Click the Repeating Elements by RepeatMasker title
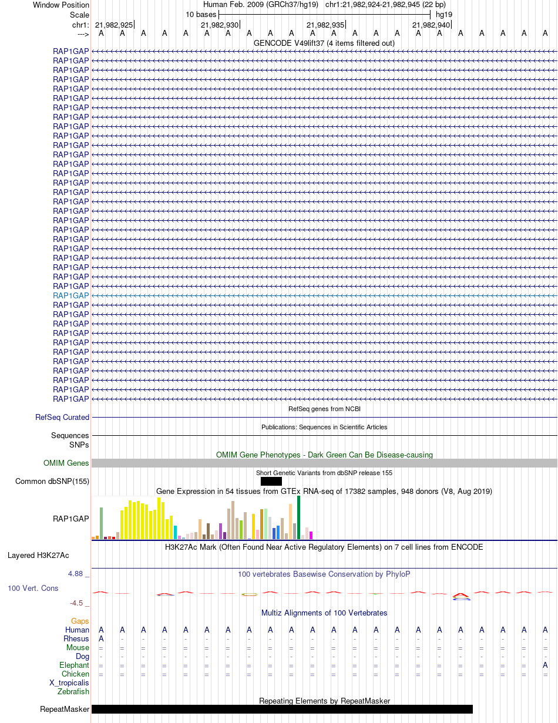558x723 pixels. point(324,701)
